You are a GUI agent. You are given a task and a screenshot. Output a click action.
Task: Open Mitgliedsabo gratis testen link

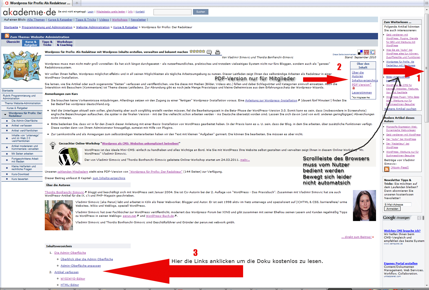tap(111, 12)
